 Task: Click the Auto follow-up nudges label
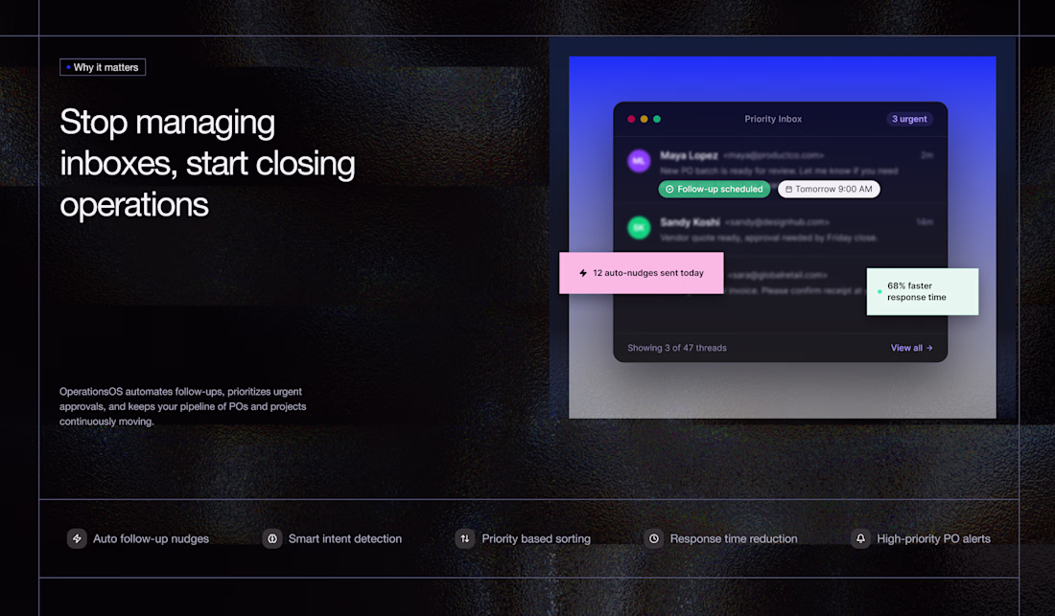[151, 538]
